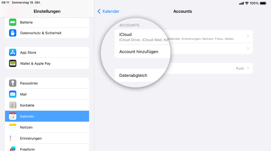Tap the Passwörter key icon
Viewport: 271px width, 151px height.
tap(13, 83)
